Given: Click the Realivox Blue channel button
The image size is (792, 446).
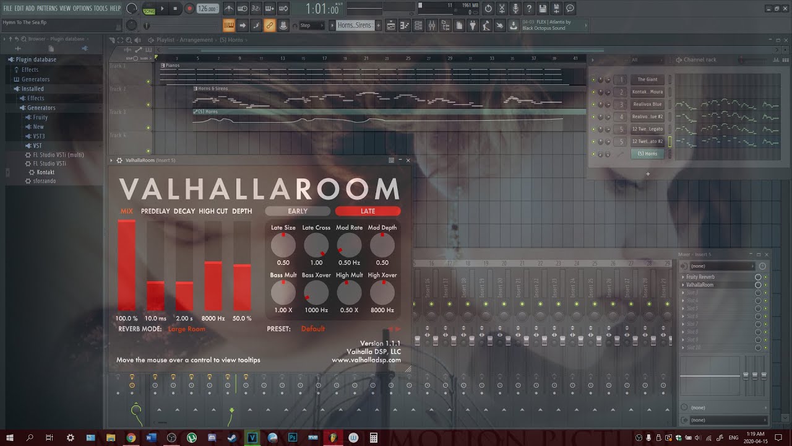Looking at the screenshot, I should 647,104.
